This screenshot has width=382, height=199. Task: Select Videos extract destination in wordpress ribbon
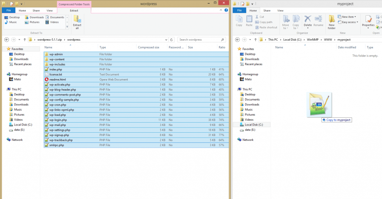(x=52, y=22)
